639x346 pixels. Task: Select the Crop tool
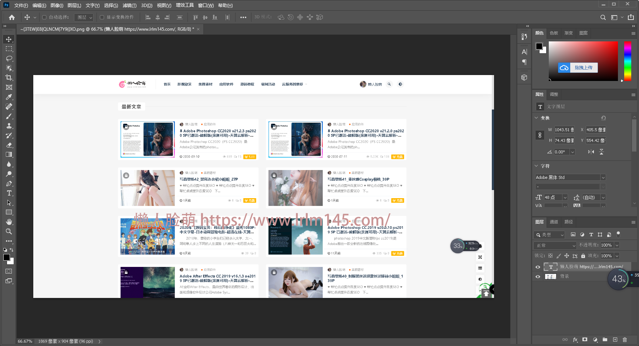(x=9, y=78)
